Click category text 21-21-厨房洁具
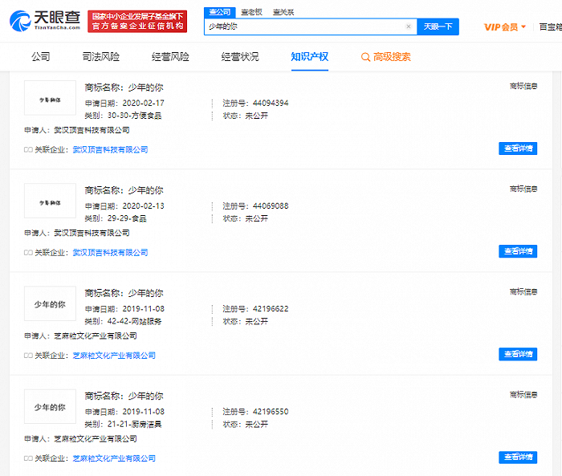562x476 pixels. tap(134, 425)
